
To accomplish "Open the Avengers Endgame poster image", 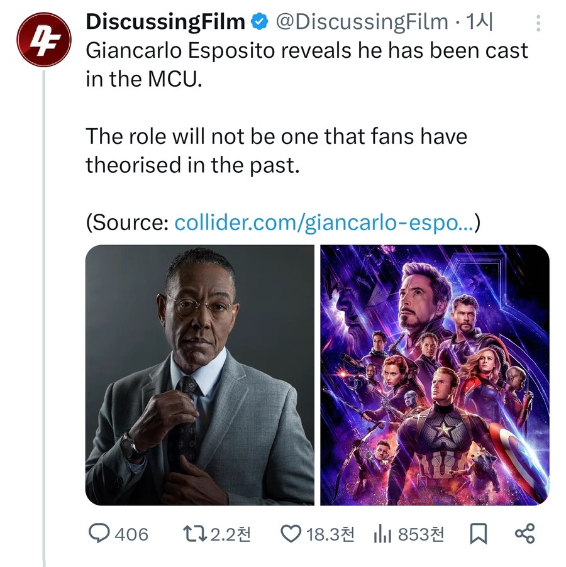I will point(435,375).
